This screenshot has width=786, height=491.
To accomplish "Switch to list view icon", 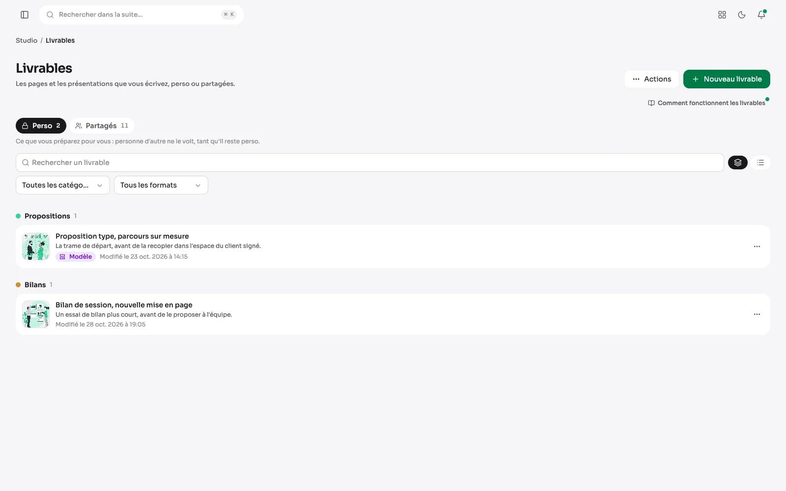I will 760,163.
